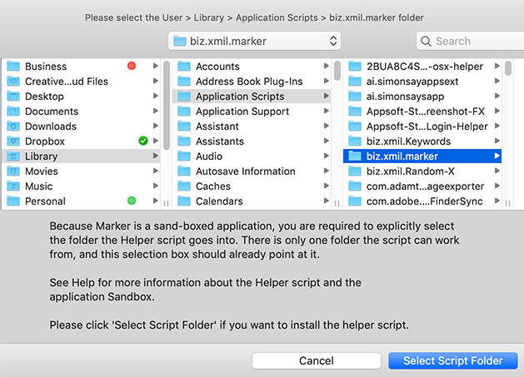Click Select Script Folder button

tap(452, 360)
